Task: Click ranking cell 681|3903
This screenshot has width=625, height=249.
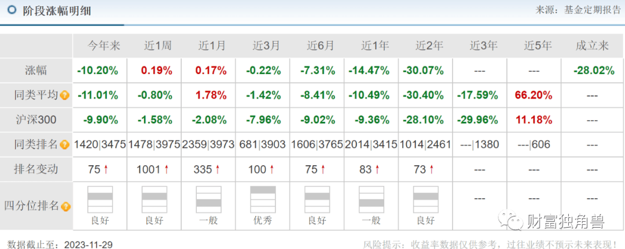Action: coord(263,145)
